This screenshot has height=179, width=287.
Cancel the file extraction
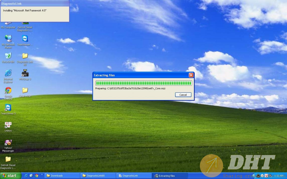point(183,95)
